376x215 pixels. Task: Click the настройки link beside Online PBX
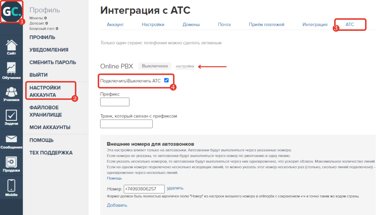185,66
